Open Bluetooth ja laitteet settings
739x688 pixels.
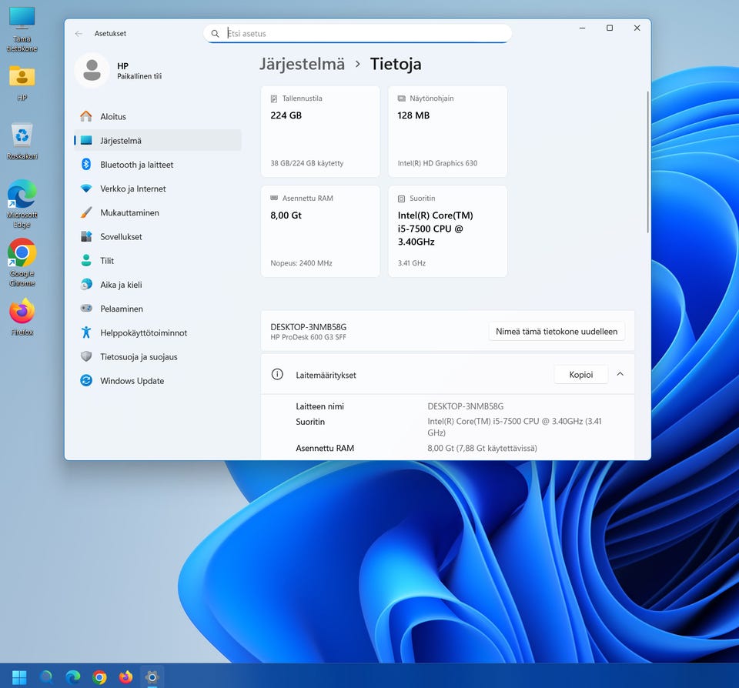click(x=136, y=165)
